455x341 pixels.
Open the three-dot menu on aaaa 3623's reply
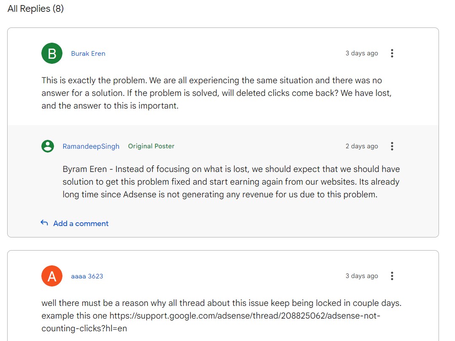[392, 276]
